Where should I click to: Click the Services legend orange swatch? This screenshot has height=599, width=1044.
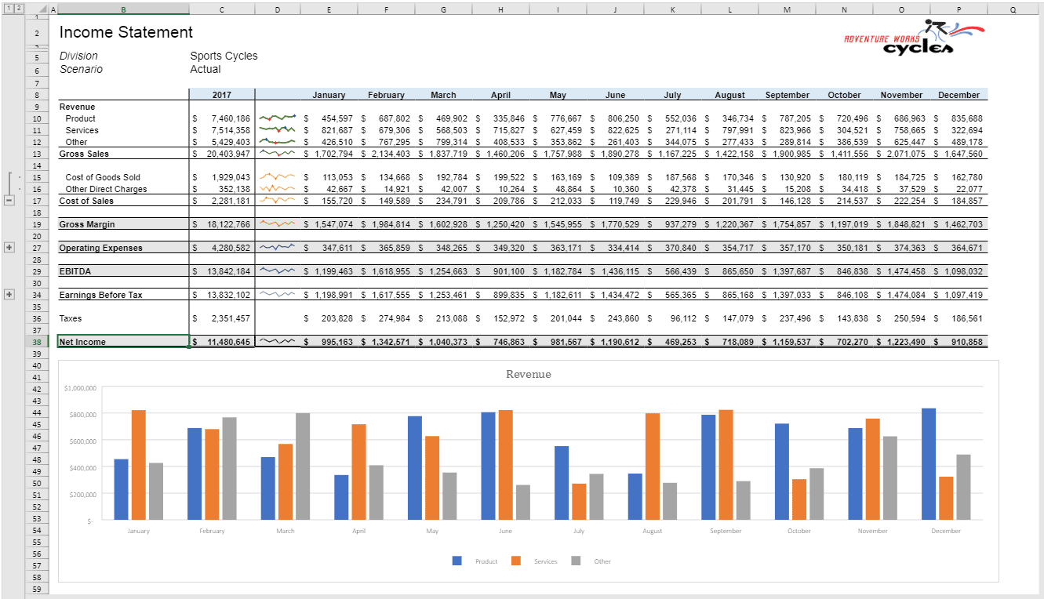click(516, 561)
